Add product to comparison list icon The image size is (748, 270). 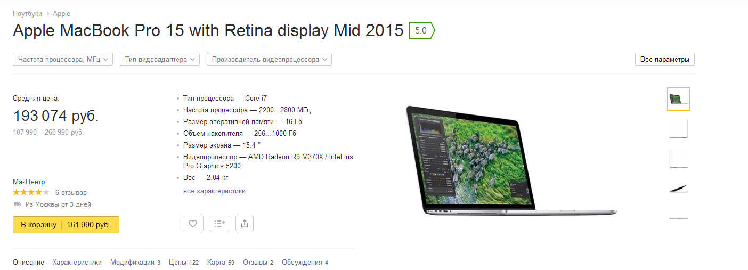[x=219, y=224]
